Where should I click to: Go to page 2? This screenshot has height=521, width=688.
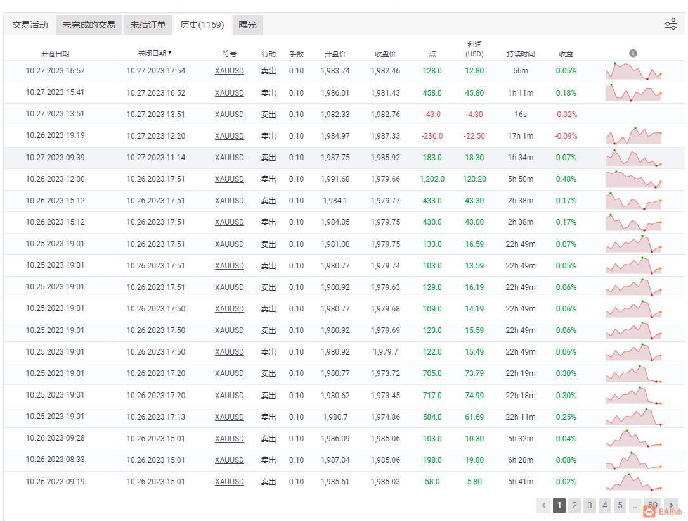[x=574, y=505]
